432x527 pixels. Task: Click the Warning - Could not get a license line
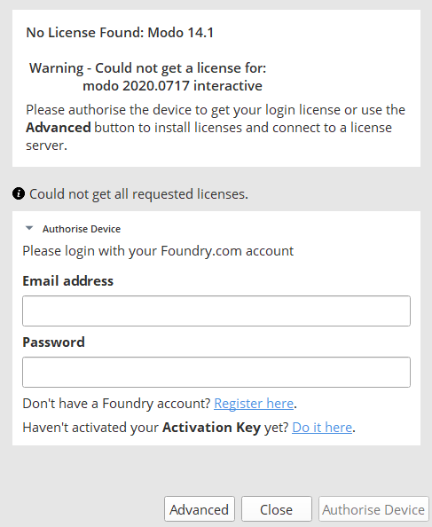click(148, 68)
